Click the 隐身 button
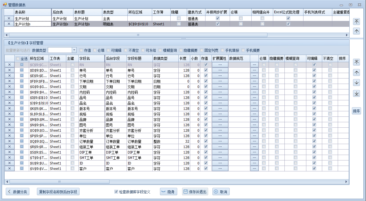Viewport: 366px width, 201px height. (168, 192)
